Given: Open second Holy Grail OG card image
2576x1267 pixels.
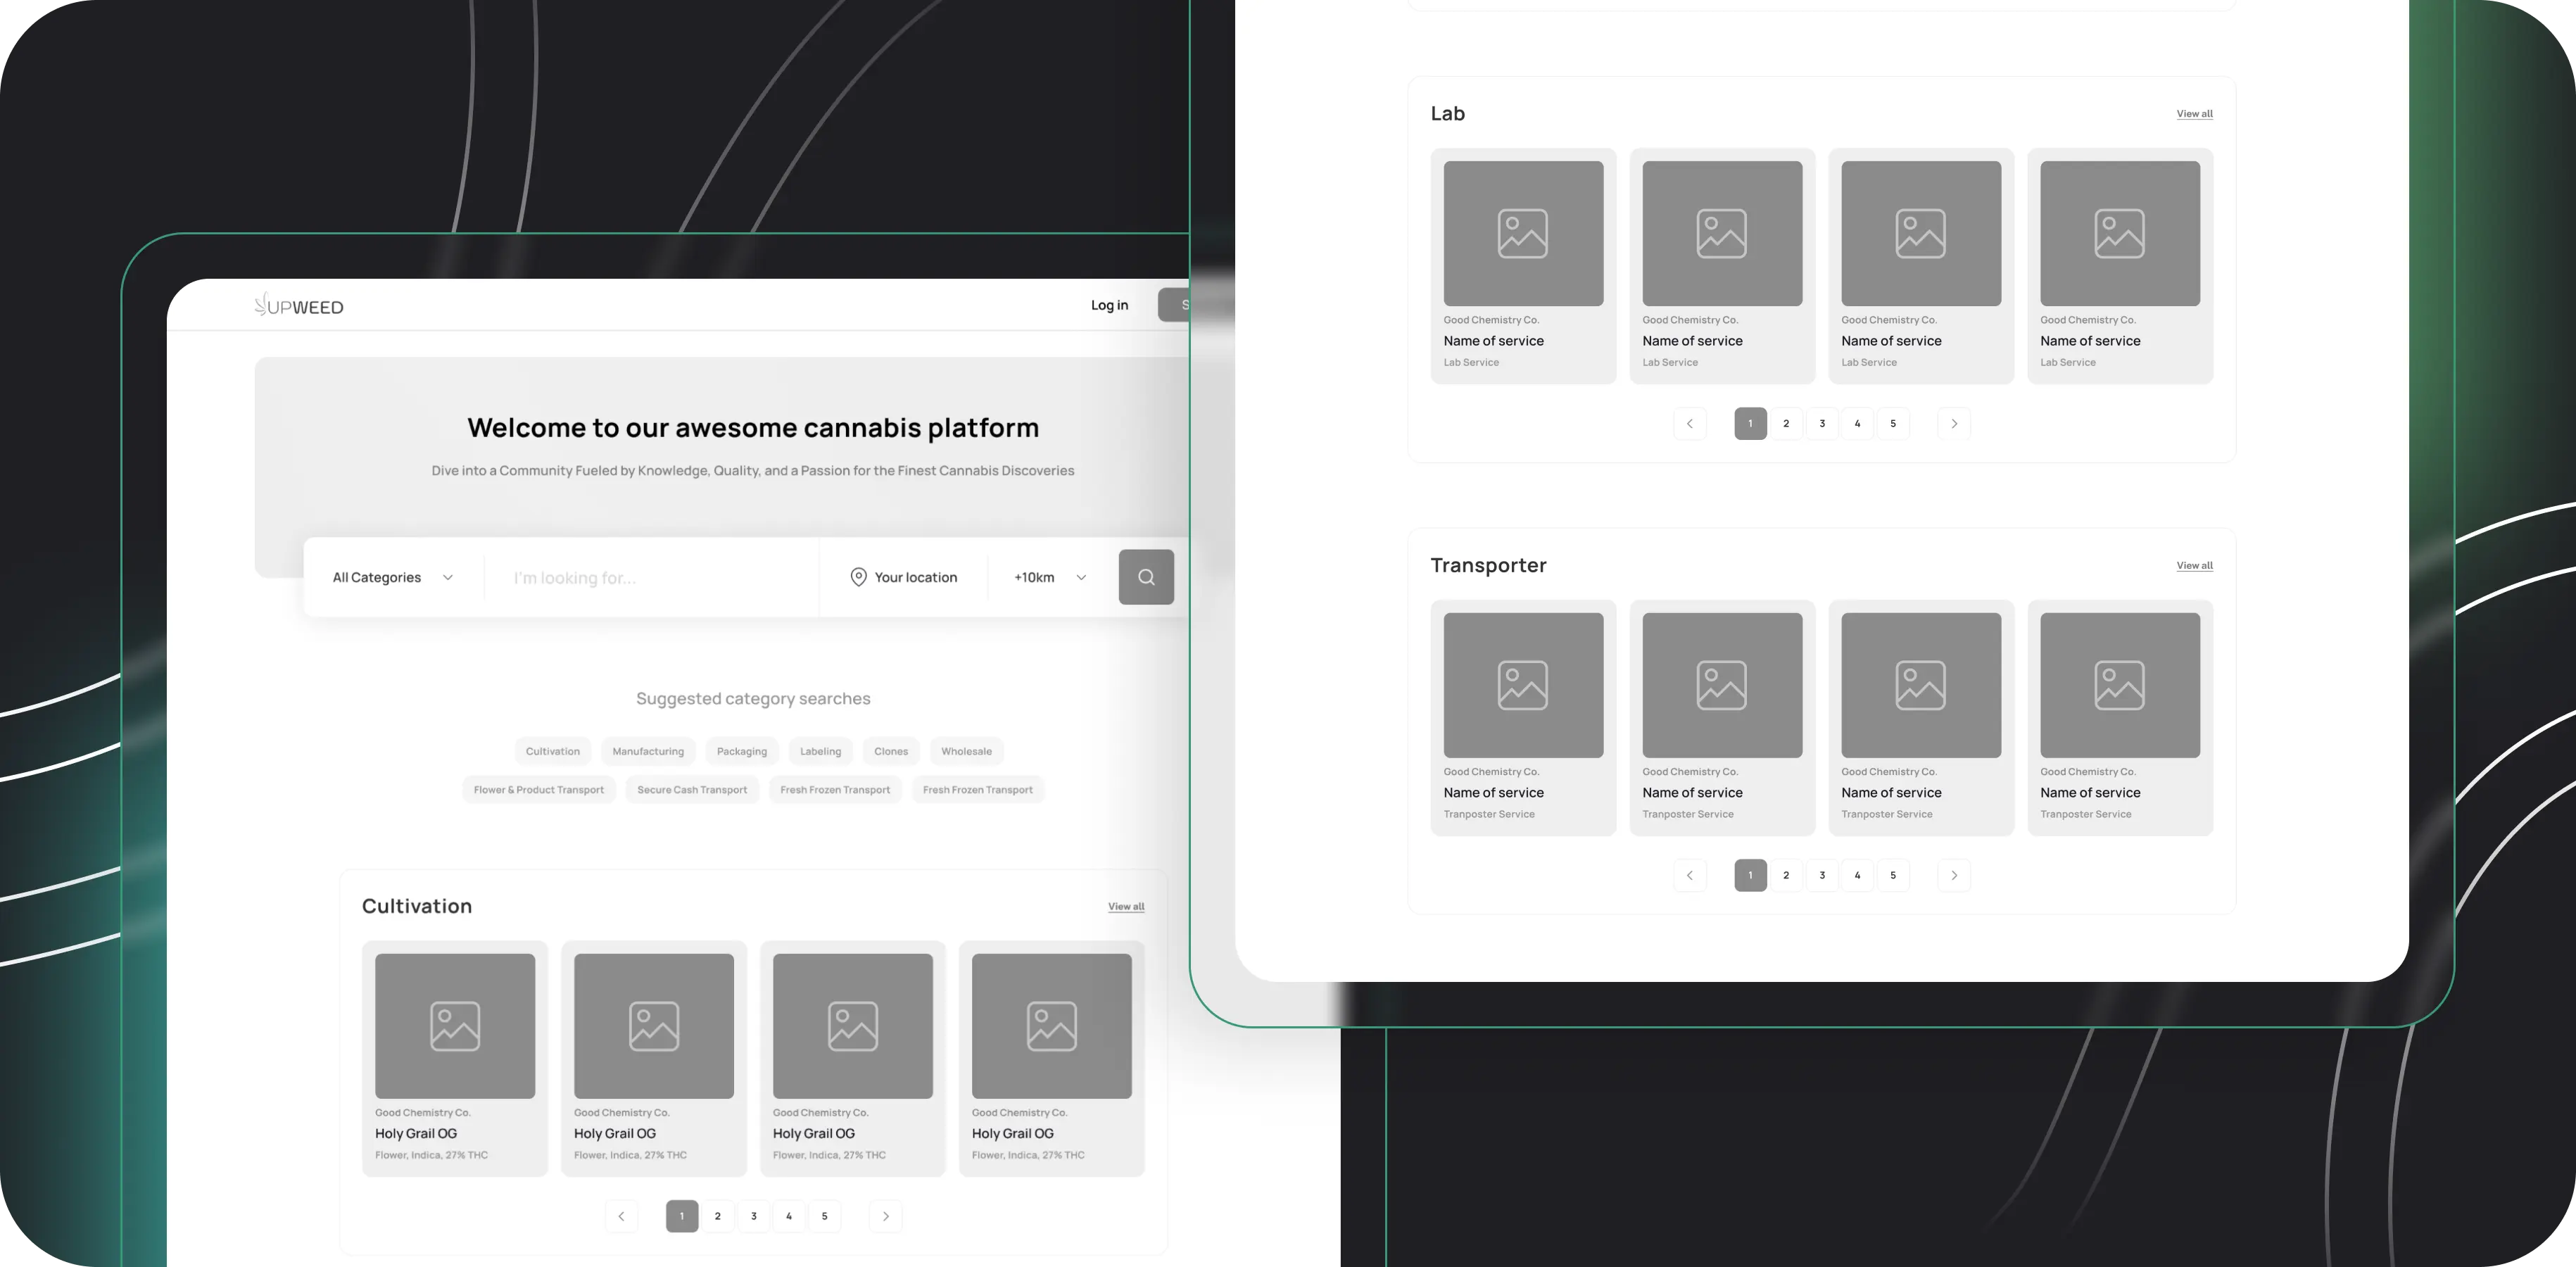Looking at the screenshot, I should 654,1026.
